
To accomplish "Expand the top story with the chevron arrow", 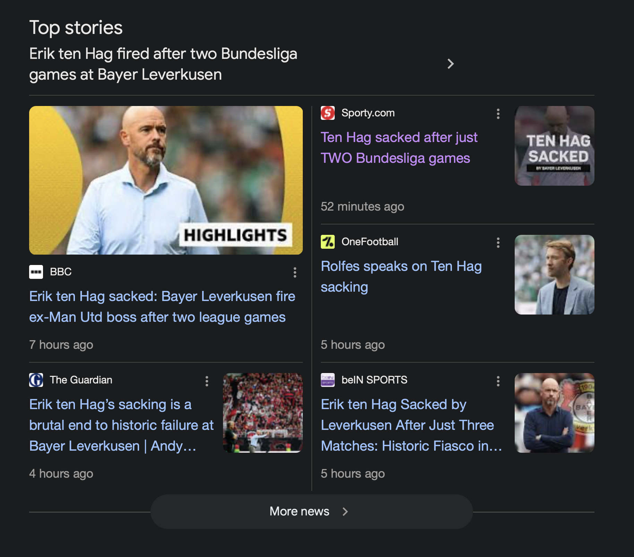I will tap(451, 64).
